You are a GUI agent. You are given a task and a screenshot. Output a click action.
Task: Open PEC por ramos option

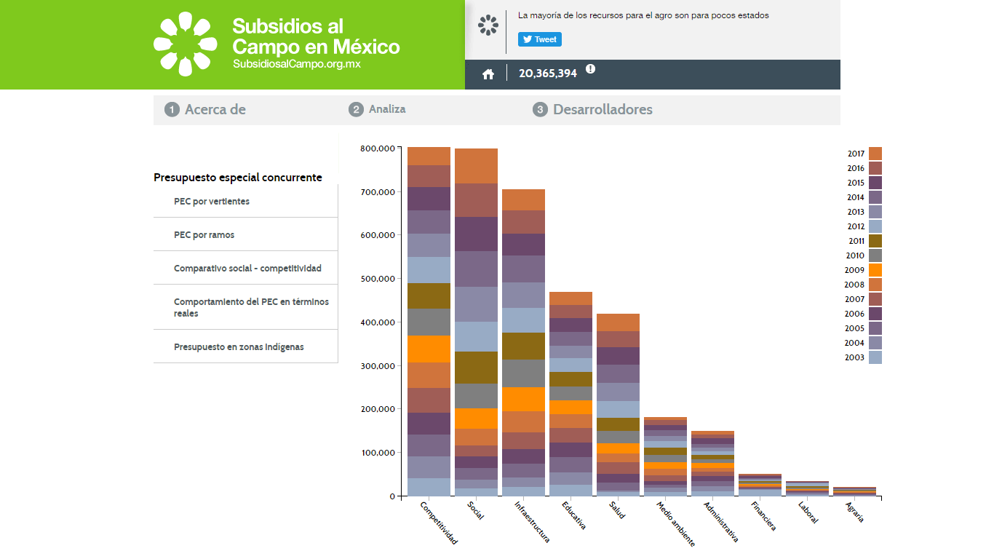pos(204,235)
